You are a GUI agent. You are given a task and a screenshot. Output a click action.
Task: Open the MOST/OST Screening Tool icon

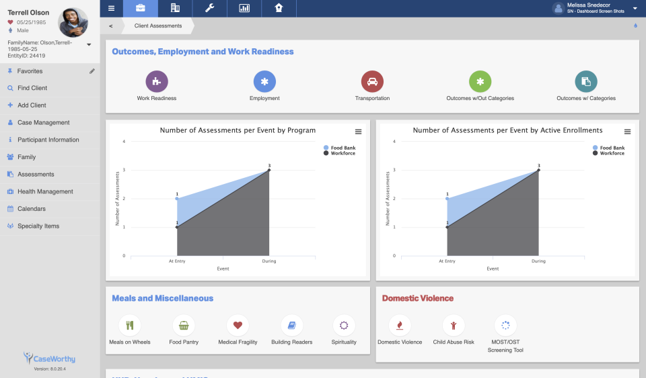(x=505, y=326)
